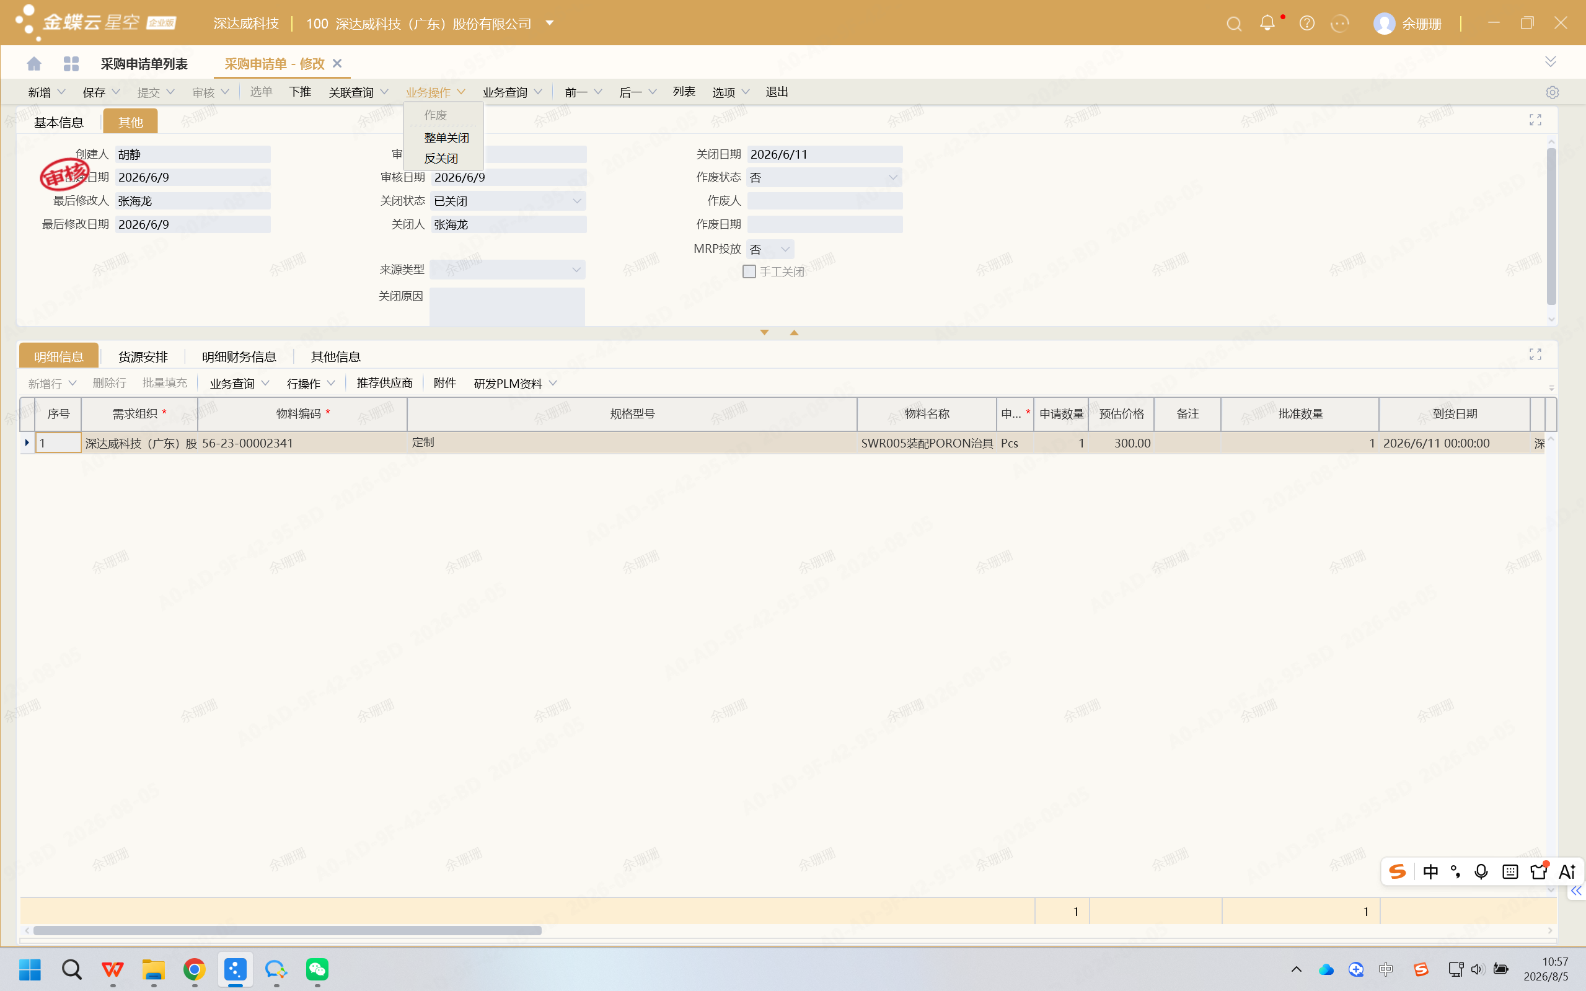Choose 整单关闭 from the 业务操作 menu
The height and width of the screenshot is (991, 1586).
pos(446,138)
